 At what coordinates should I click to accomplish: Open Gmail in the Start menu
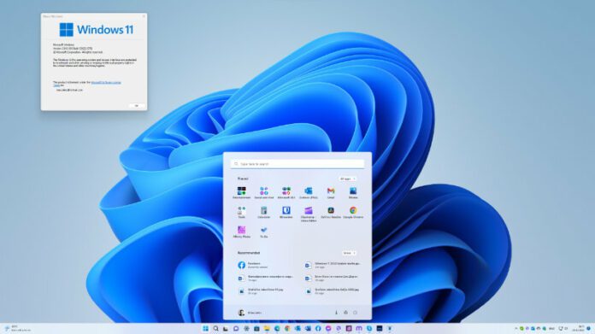[331, 192]
